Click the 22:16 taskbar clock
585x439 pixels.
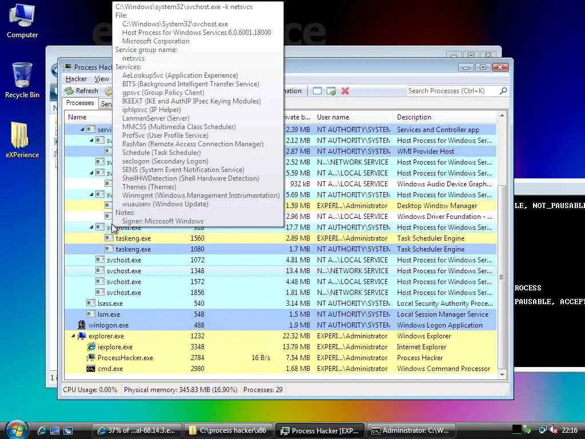(x=570, y=430)
